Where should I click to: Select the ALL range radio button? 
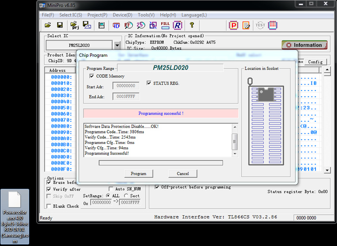108,196
